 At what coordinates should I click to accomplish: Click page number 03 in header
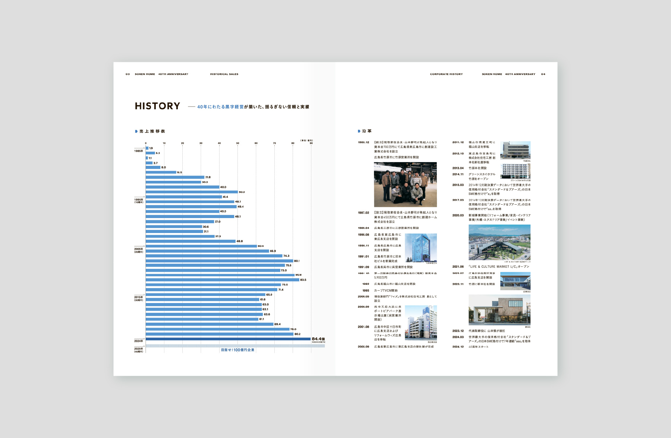[127, 74]
